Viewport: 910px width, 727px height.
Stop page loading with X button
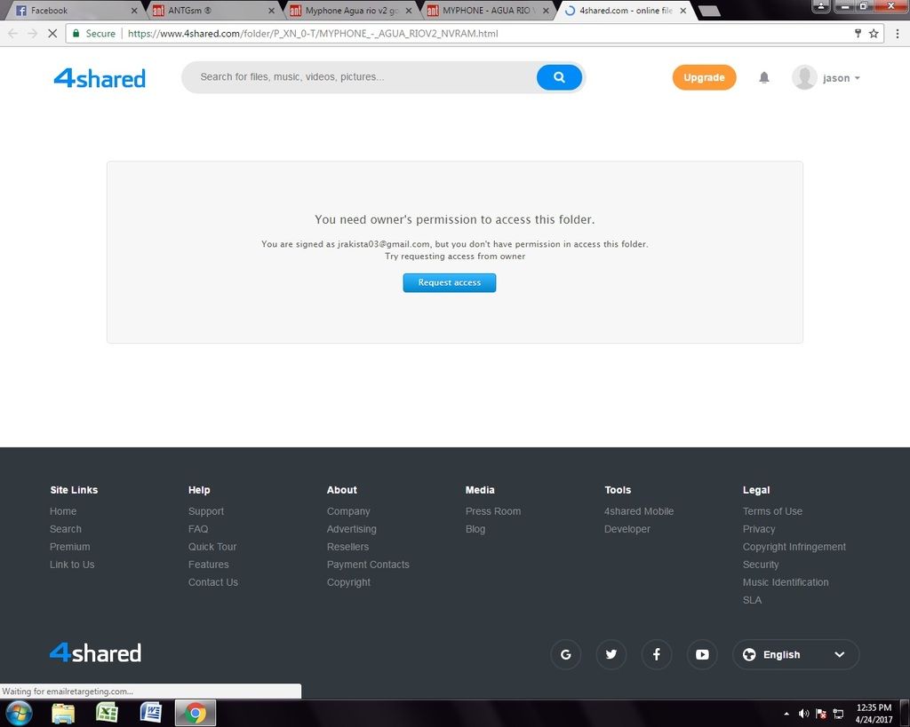point(52,34)
